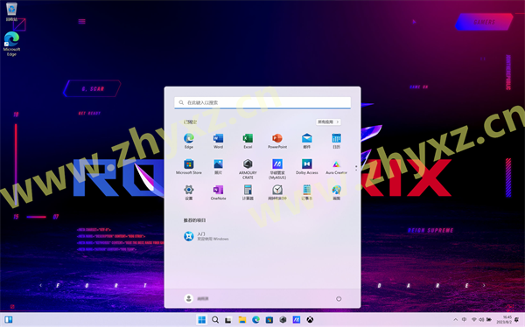The width and height of the screenshot is (525, 327).
Task: Open the Alarms & Clock app
Action: pos(277,192)
